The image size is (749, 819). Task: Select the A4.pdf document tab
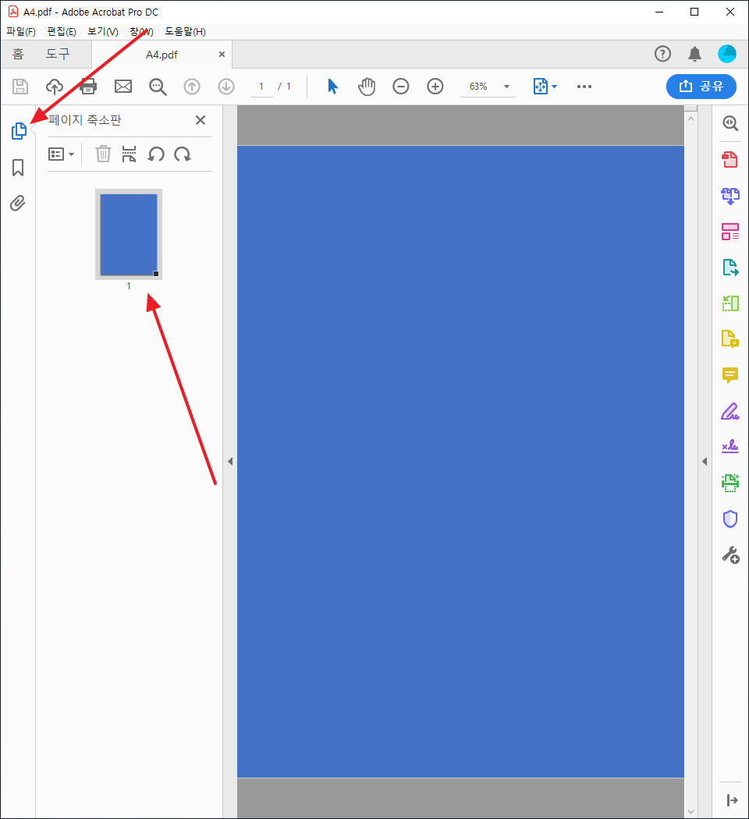[x=162, y=55]
